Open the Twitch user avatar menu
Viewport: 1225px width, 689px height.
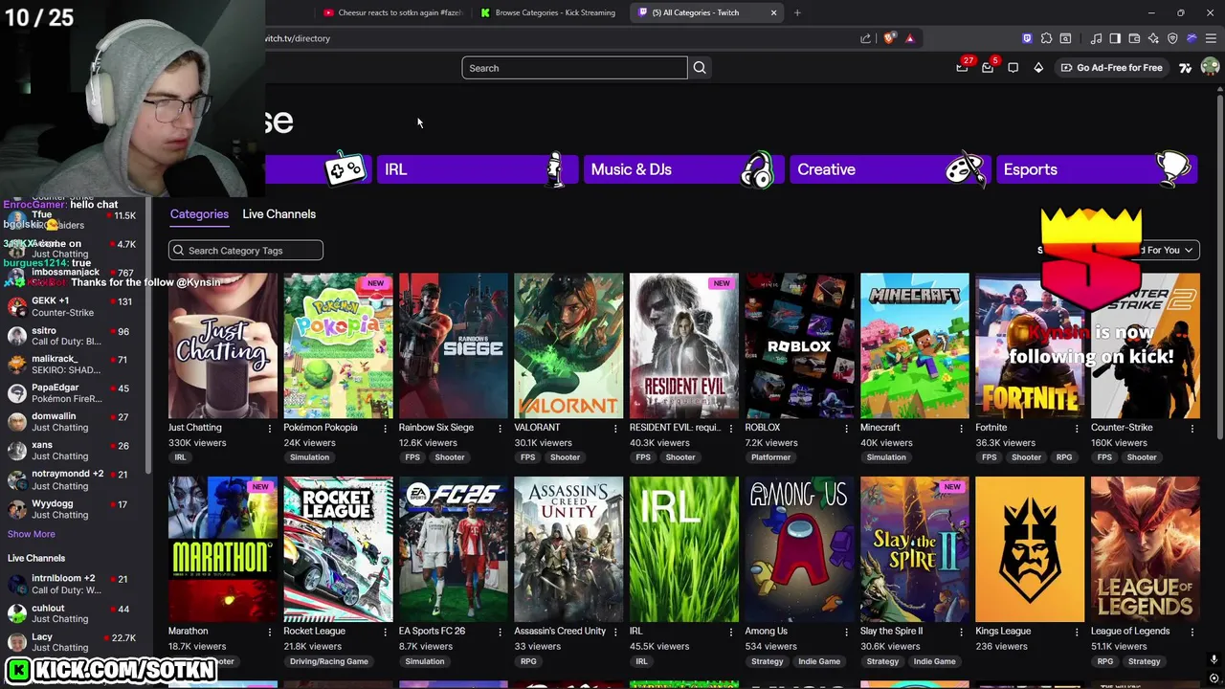tap(1210, 67)
